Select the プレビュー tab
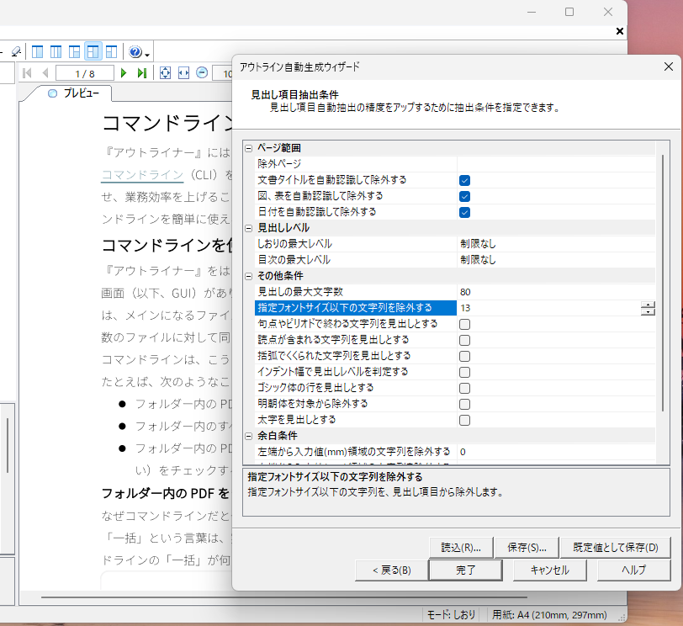The image size is (683, 626). (74, 93)
